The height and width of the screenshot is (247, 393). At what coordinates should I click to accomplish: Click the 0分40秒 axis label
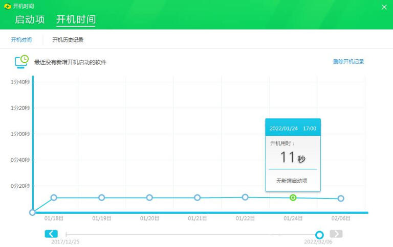click(x=20, y=160)
